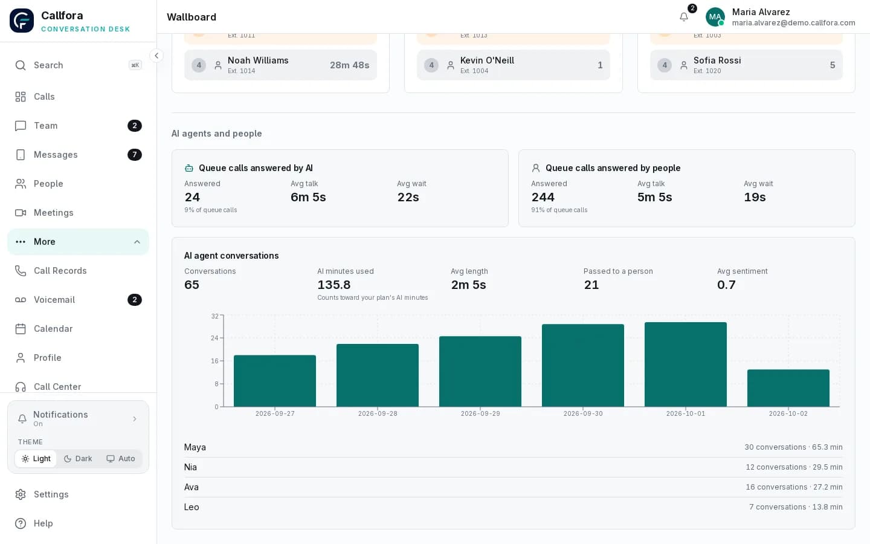
Task: Click the Callfora logo icon
Action: click(22, 21)
